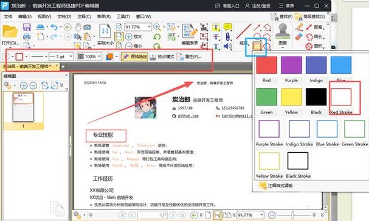369x221 pixels.
Task: Expand the line style dropdown arrow
Action: pos(46,57)
